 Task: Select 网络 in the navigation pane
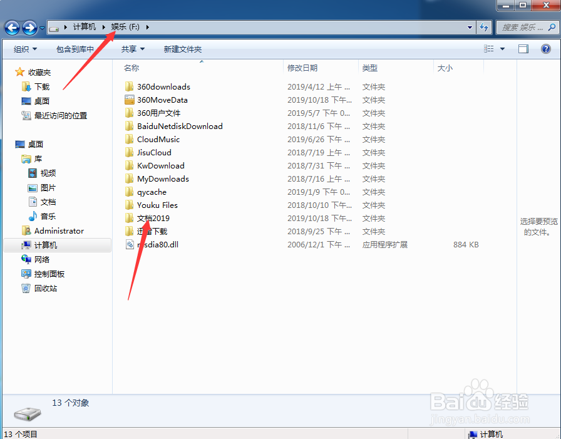[x=42, y=260]
